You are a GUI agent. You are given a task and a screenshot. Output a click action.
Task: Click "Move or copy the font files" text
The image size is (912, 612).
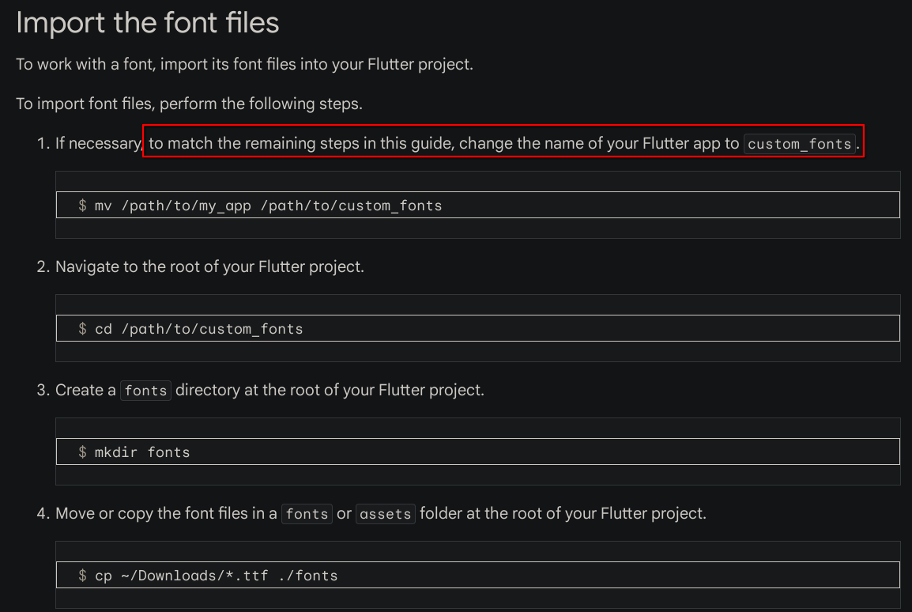pyautogui.click(x=151, y=513)
